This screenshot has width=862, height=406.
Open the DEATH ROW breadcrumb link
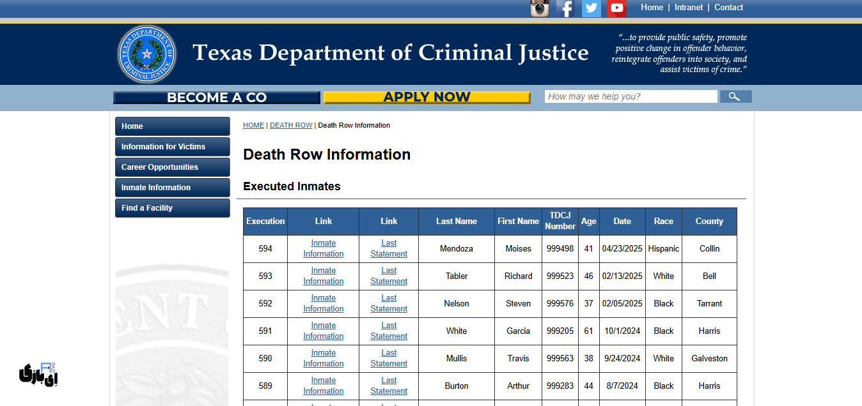(291, 125)
